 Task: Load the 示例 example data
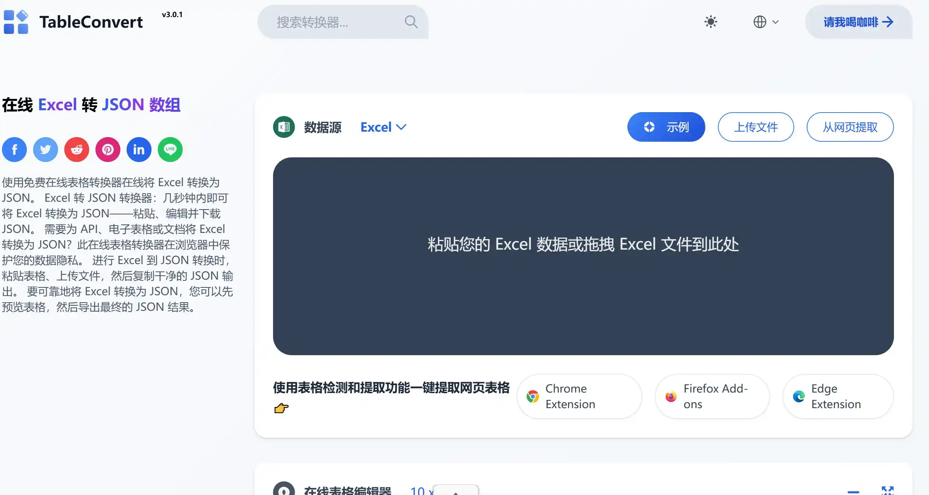666,127
